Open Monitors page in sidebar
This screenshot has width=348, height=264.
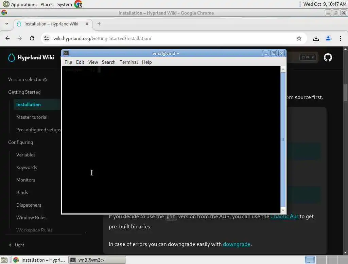26,180
